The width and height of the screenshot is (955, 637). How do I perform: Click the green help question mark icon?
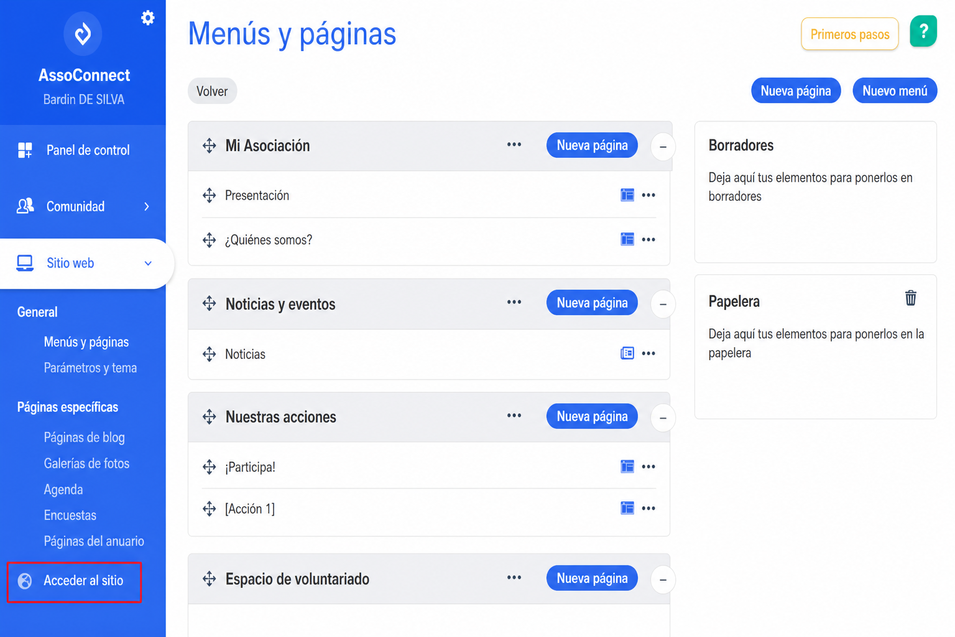click(x=923, y=31)
